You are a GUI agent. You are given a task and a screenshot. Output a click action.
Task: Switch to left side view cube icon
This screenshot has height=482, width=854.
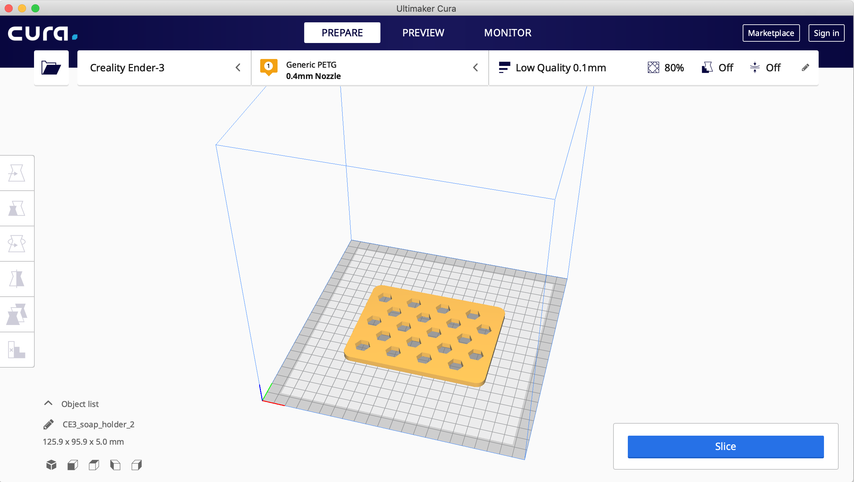point(115,465)
